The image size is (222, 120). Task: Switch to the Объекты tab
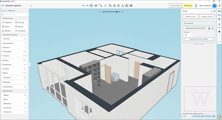click(x=12, y=11)
